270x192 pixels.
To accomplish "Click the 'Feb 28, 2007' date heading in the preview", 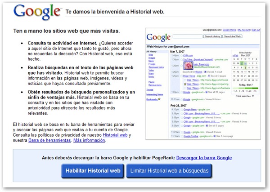I will pos(178,106).
